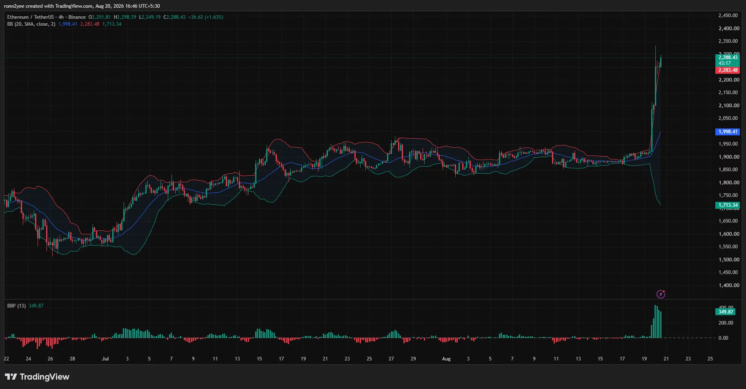Click the purple lightning event icon
746x389 pixels.
pyautogui.click(x=661, y=294)
